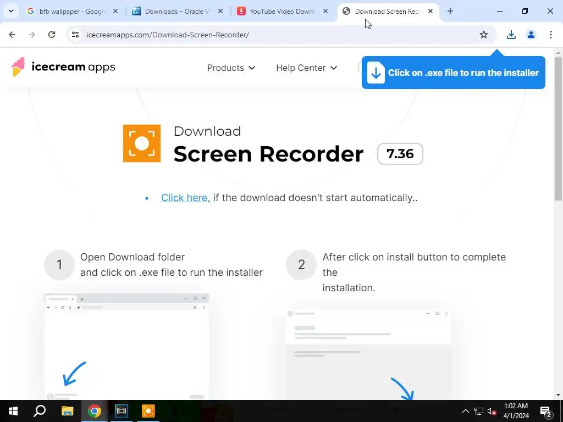Open Icecream Screen Recorder taskbar icon
The height and width of the screenshot is (422, 563).
coord(148,411)
